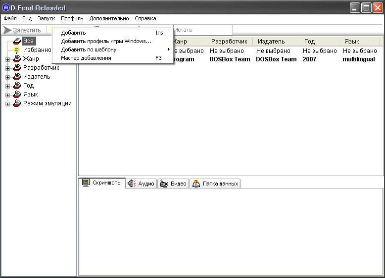Open the Дополнительно menu
385x278 pixels.
pos(109,18)
